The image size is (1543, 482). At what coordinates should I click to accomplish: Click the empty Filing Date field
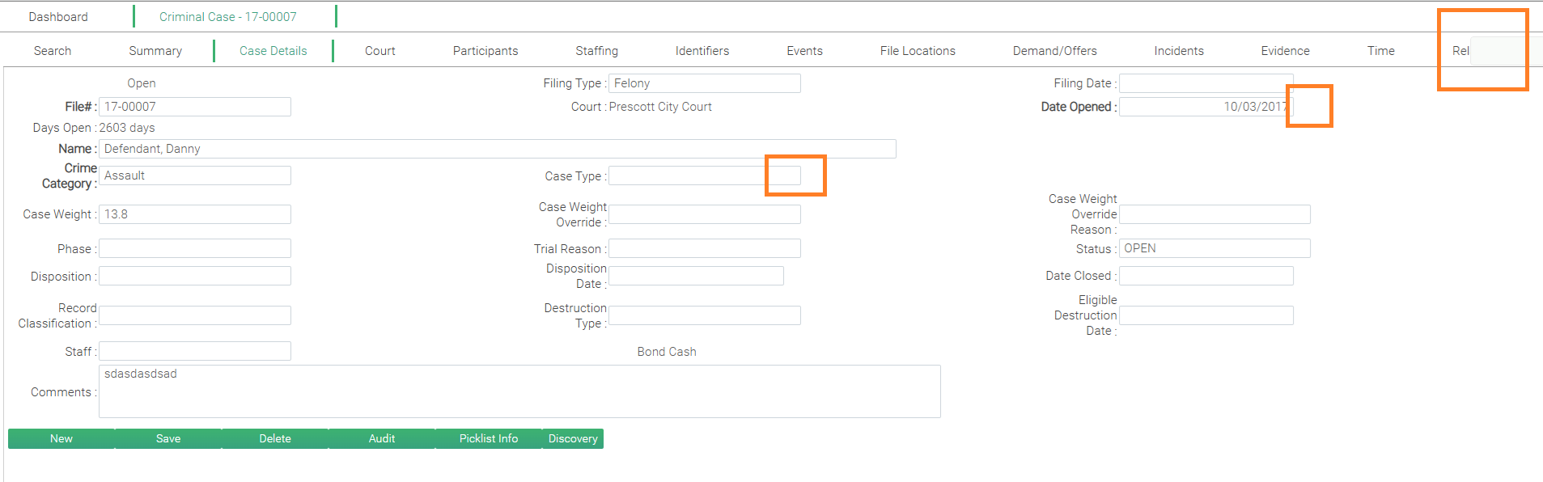coord(1205,83)
